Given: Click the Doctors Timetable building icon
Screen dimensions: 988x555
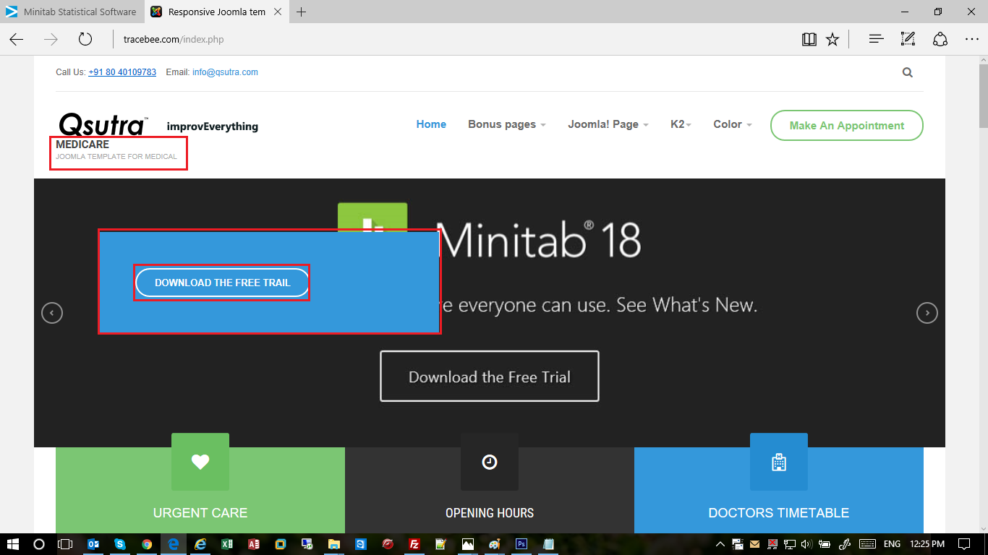Looking at the screenshot, I should (779, 462).
